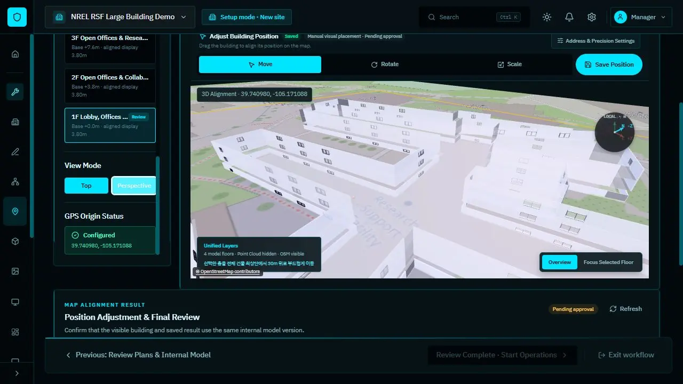Select the wrench setup icon in sidebar

click(x=15, y=92)
